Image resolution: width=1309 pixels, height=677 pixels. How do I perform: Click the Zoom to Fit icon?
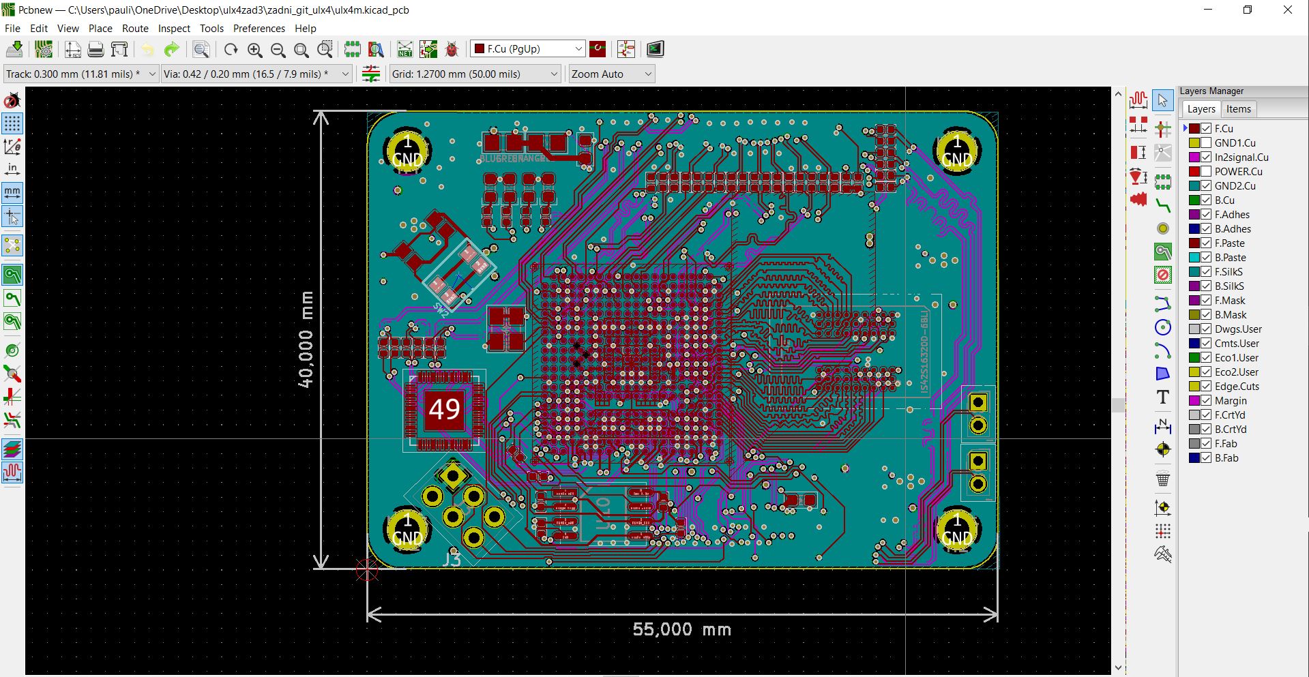[301, 49]
